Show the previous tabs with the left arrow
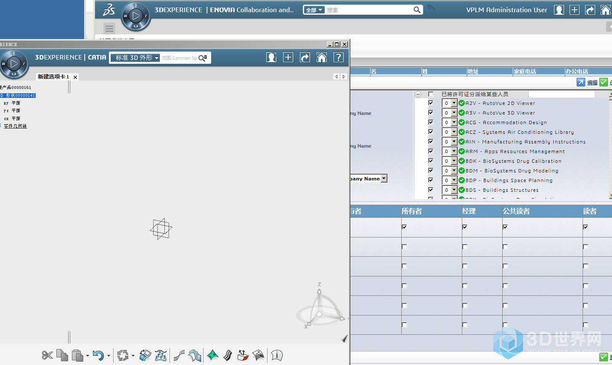 [x=336, y=77]
